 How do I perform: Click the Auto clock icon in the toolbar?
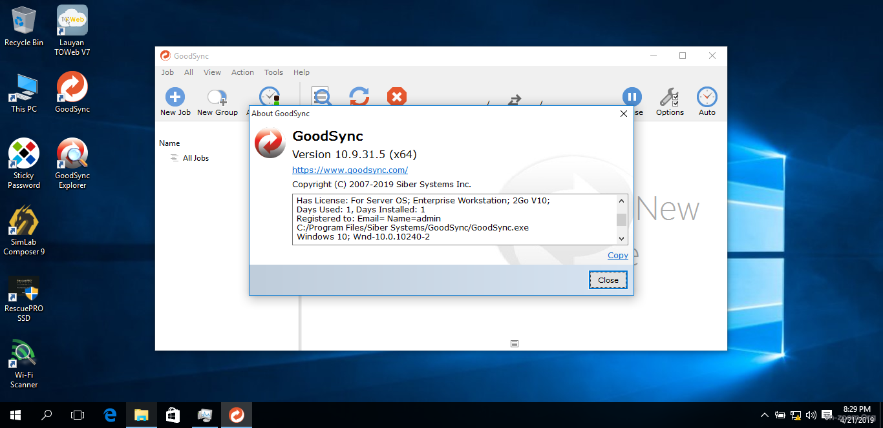[707, 97]
